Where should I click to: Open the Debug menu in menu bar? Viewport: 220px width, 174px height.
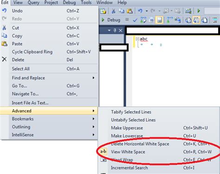click(x=69, y=2)
